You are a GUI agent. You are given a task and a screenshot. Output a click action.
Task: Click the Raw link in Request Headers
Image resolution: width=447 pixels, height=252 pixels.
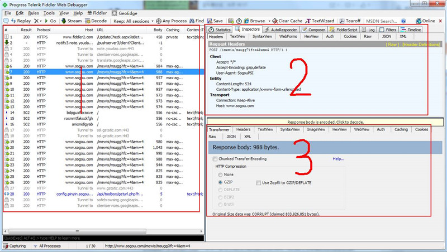(392, 45)
